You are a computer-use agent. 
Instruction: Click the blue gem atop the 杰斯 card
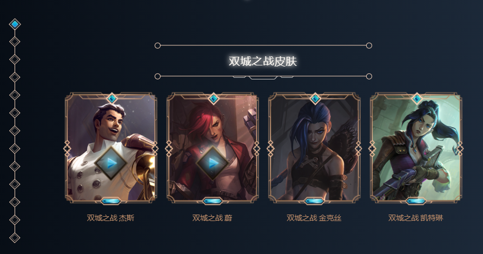(x=112, y=98)
